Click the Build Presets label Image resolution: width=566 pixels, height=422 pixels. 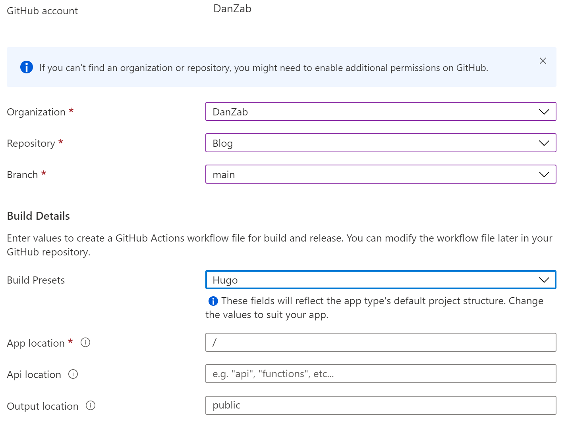pyautogui.click(x=36, y=280)
